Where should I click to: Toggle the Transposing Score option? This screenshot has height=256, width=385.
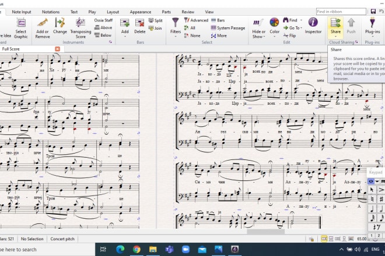pos(80,29)
